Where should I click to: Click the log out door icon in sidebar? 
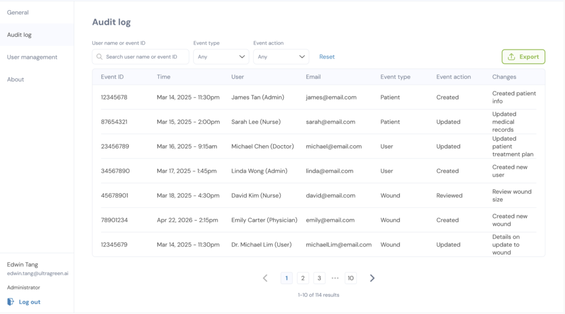pos(11,301)
